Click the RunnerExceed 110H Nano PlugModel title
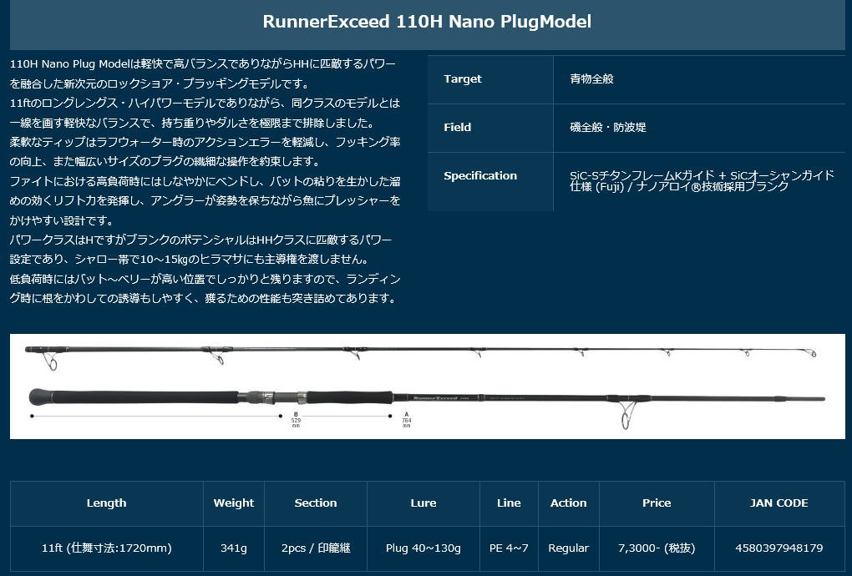Image resolution: width=852 pixels, height=576 pixels. [427, 22]
